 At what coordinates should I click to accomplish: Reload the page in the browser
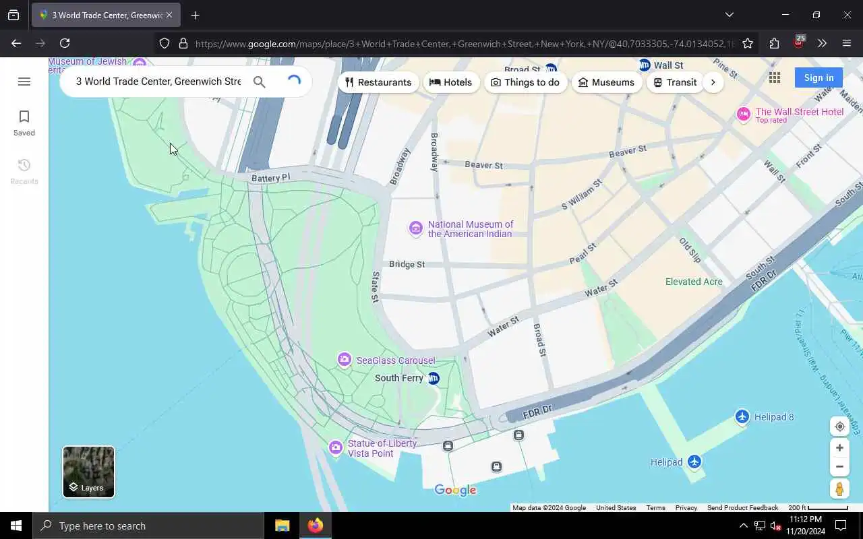point(65,43)
